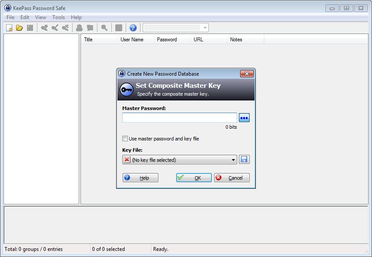Click the Add entry key icon
Screen dimensions: 372x257
pyautogui.click(x=44, y=28)
